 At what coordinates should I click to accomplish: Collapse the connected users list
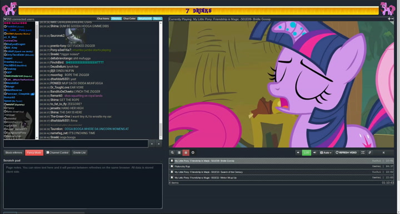point(5,19)
